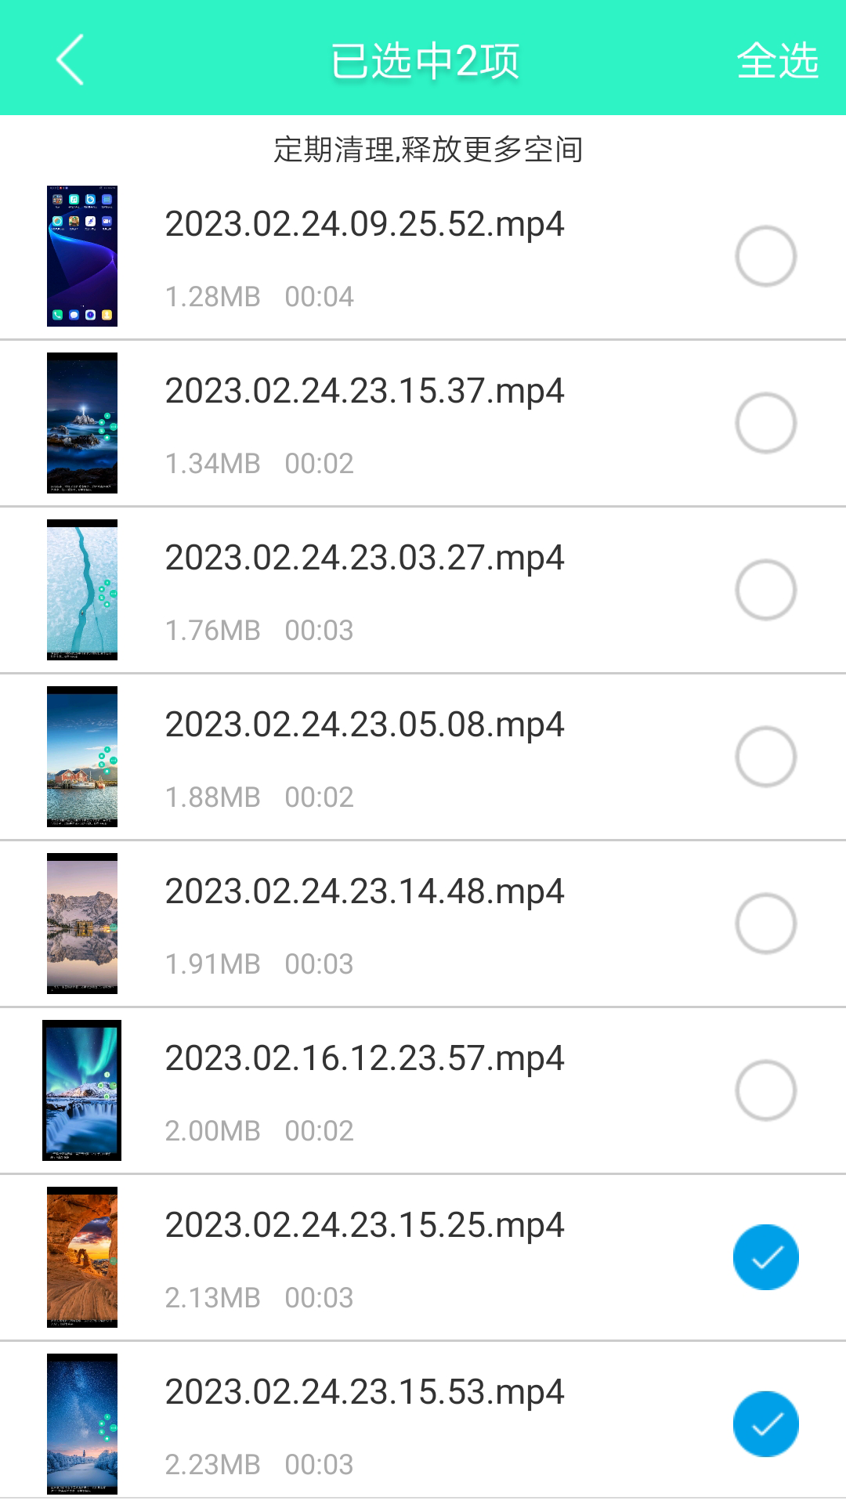Uncheck the 2023.02.24.23.15.53.mp4 video
Screen dimensions: 846x1504
point(766,1424)
